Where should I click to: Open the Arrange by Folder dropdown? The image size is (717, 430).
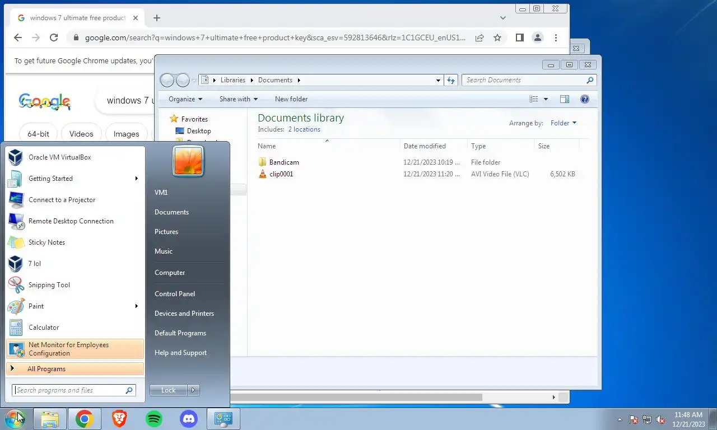564,123
